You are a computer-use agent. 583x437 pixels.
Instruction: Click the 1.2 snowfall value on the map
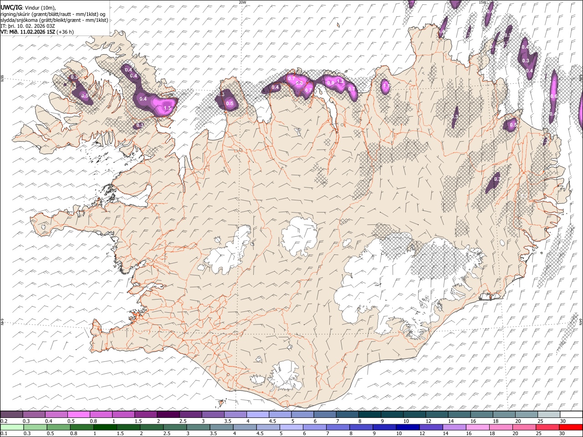(340, 81)
